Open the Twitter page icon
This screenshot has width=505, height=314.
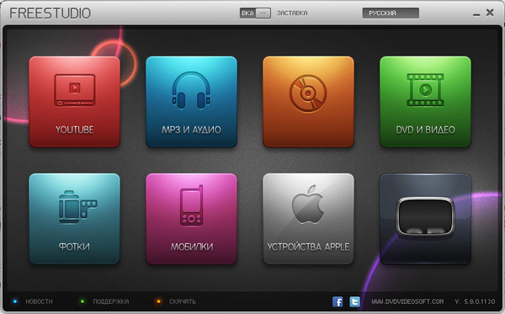[354, 301]
